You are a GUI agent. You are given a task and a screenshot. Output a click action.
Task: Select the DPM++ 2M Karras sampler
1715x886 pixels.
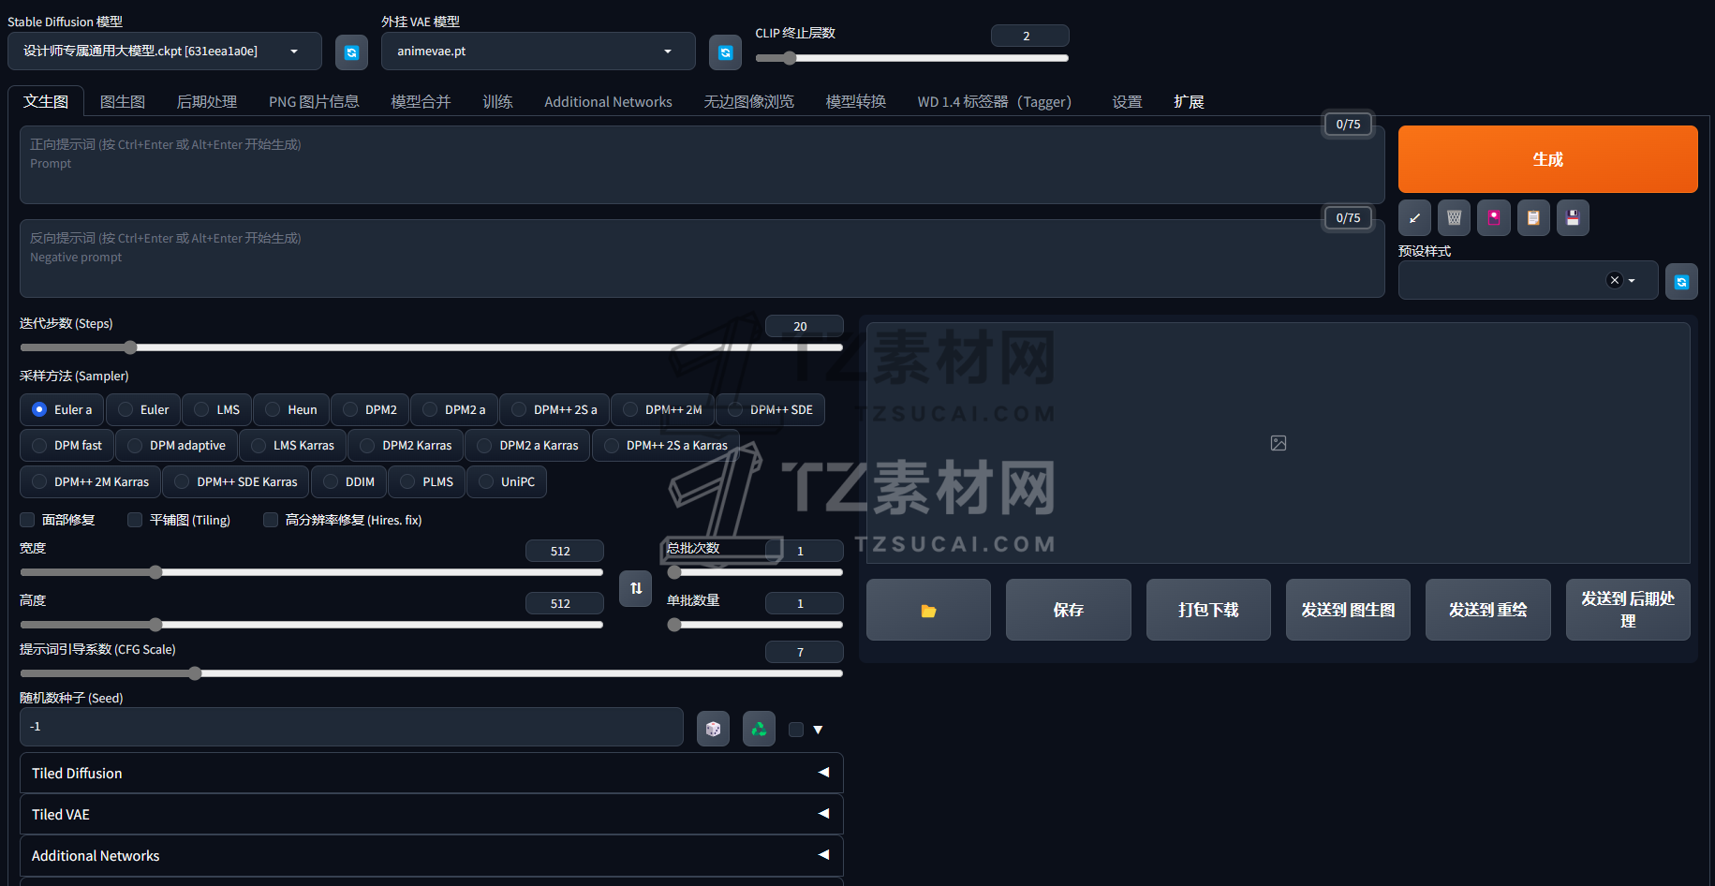tap(90, 481)
